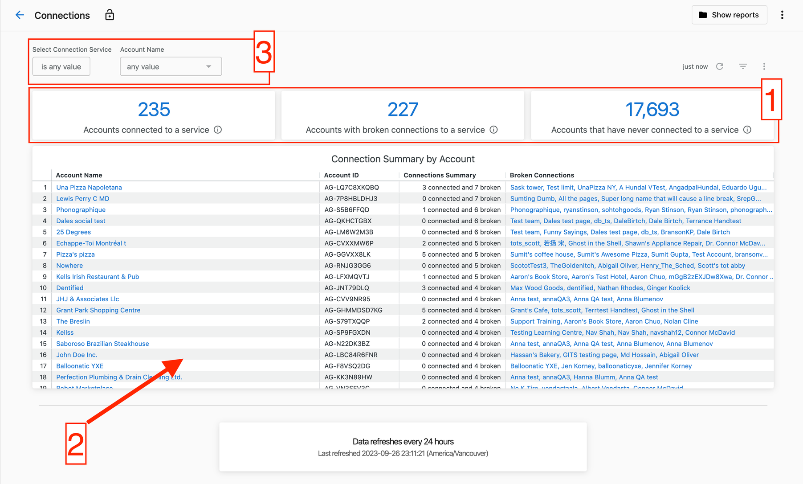Open Una Pizza Napoletana account link

tap(89, 187)
